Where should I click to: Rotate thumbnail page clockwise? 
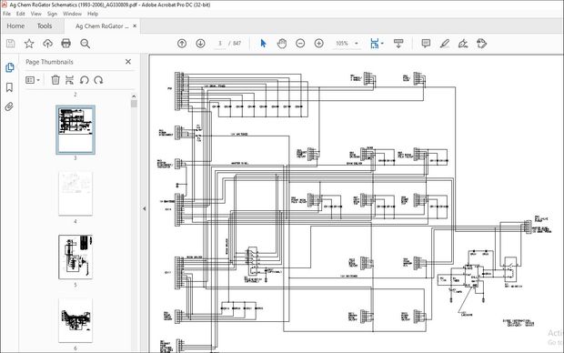click(x=98, y=80)
